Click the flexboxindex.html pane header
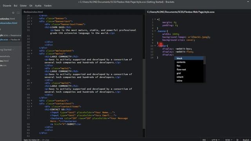251x141 pixels. pyautogui.click(x=33, y=12)
